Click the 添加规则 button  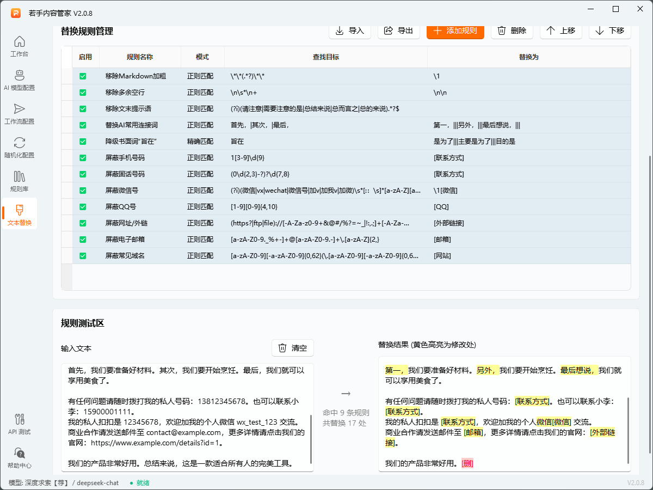455,32
